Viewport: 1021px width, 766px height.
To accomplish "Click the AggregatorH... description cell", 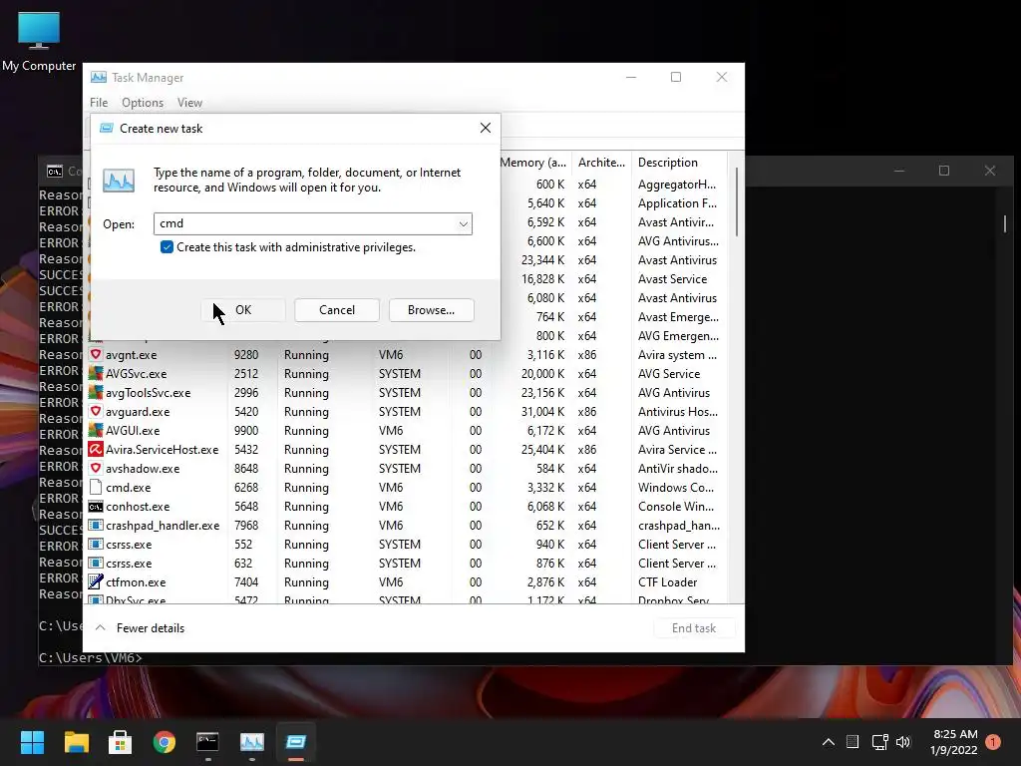I will pyautogui.click(x=677, y=185).
